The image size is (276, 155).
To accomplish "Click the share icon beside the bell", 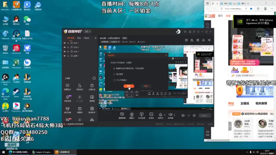I will pyautogui.click(x=209, y=40).
